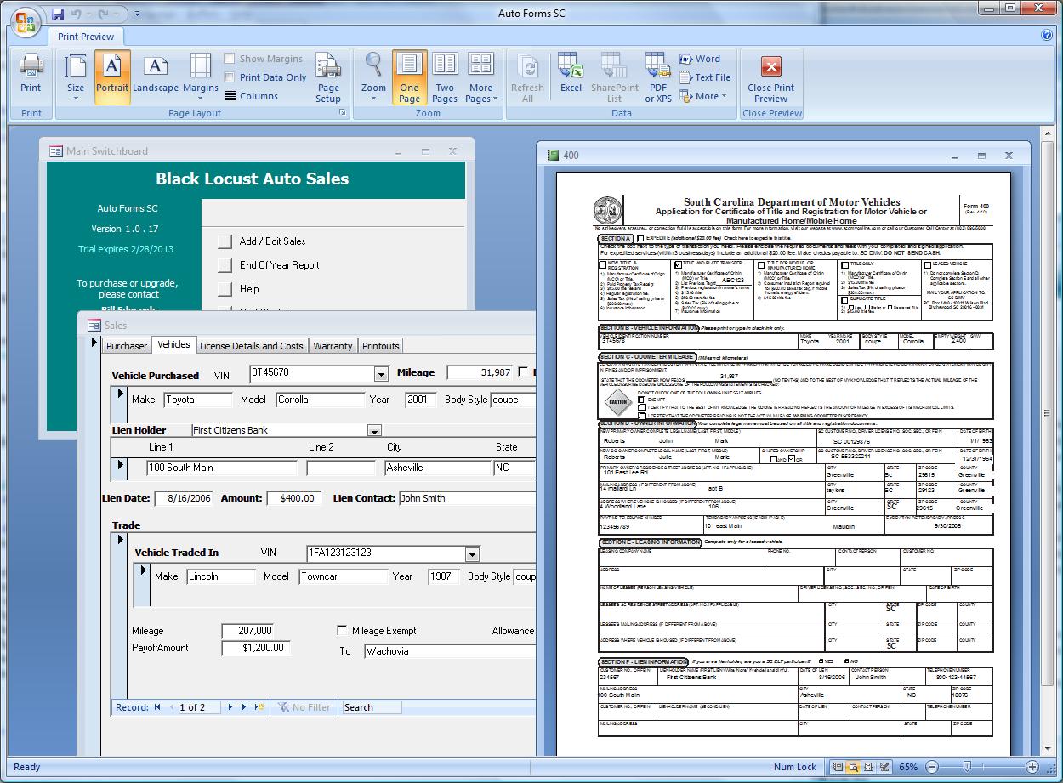The height and width of the screenshot is (783, 1063).
Task: Click Refresh All in the Data group
Action: point(527,77)
